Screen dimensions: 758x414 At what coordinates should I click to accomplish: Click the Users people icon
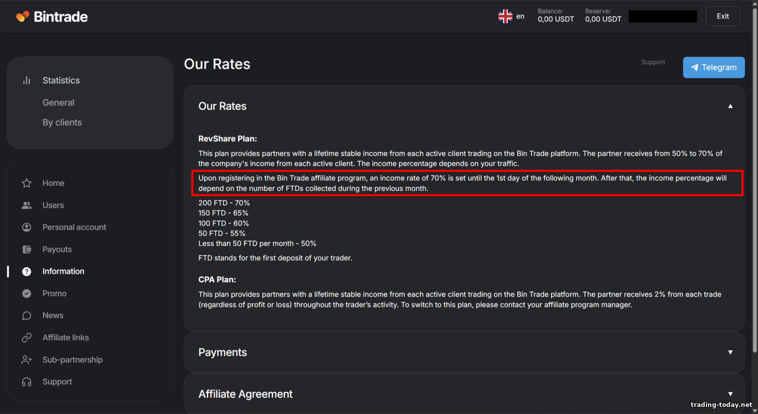point(27,205)
